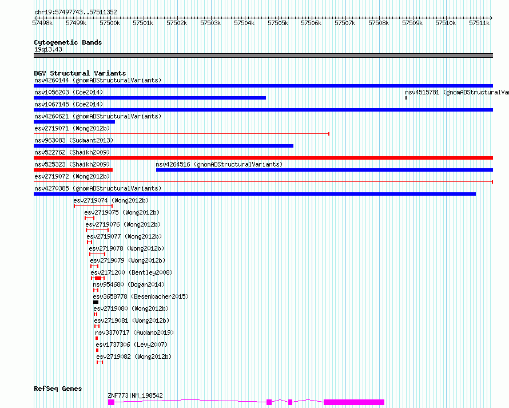Select the nsv4260621 short blue bar
Viewport: 509px width, 408px height.
pos(74,122)
